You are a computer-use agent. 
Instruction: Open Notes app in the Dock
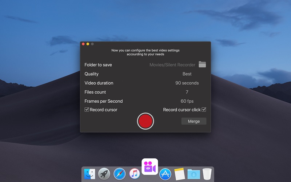click(179, 174)
